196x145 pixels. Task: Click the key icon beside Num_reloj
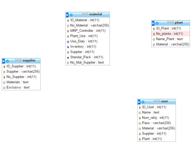click(140, 118)
